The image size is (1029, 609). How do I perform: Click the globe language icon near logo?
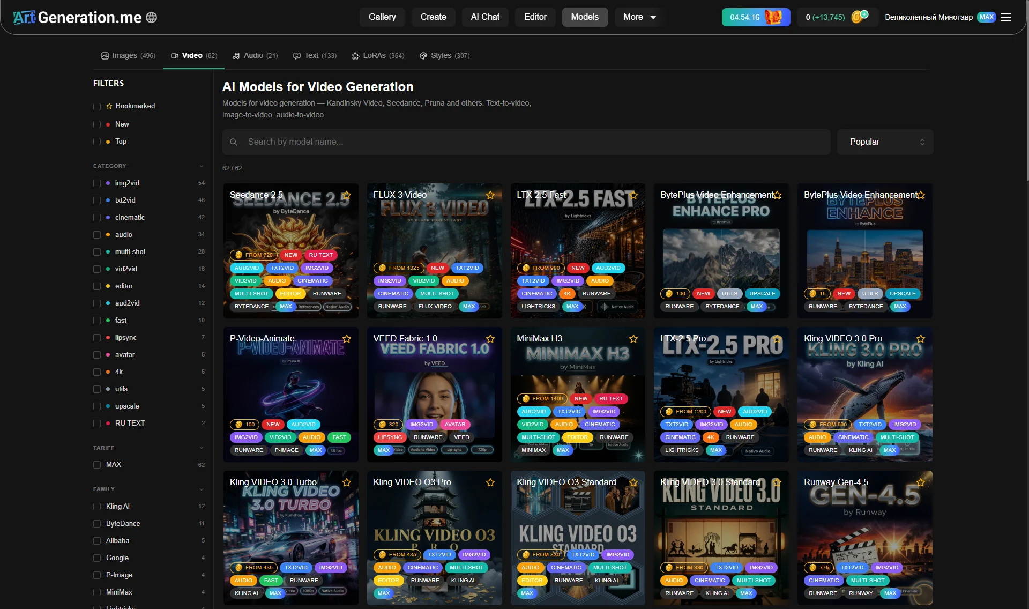click(x=152, y=17)
